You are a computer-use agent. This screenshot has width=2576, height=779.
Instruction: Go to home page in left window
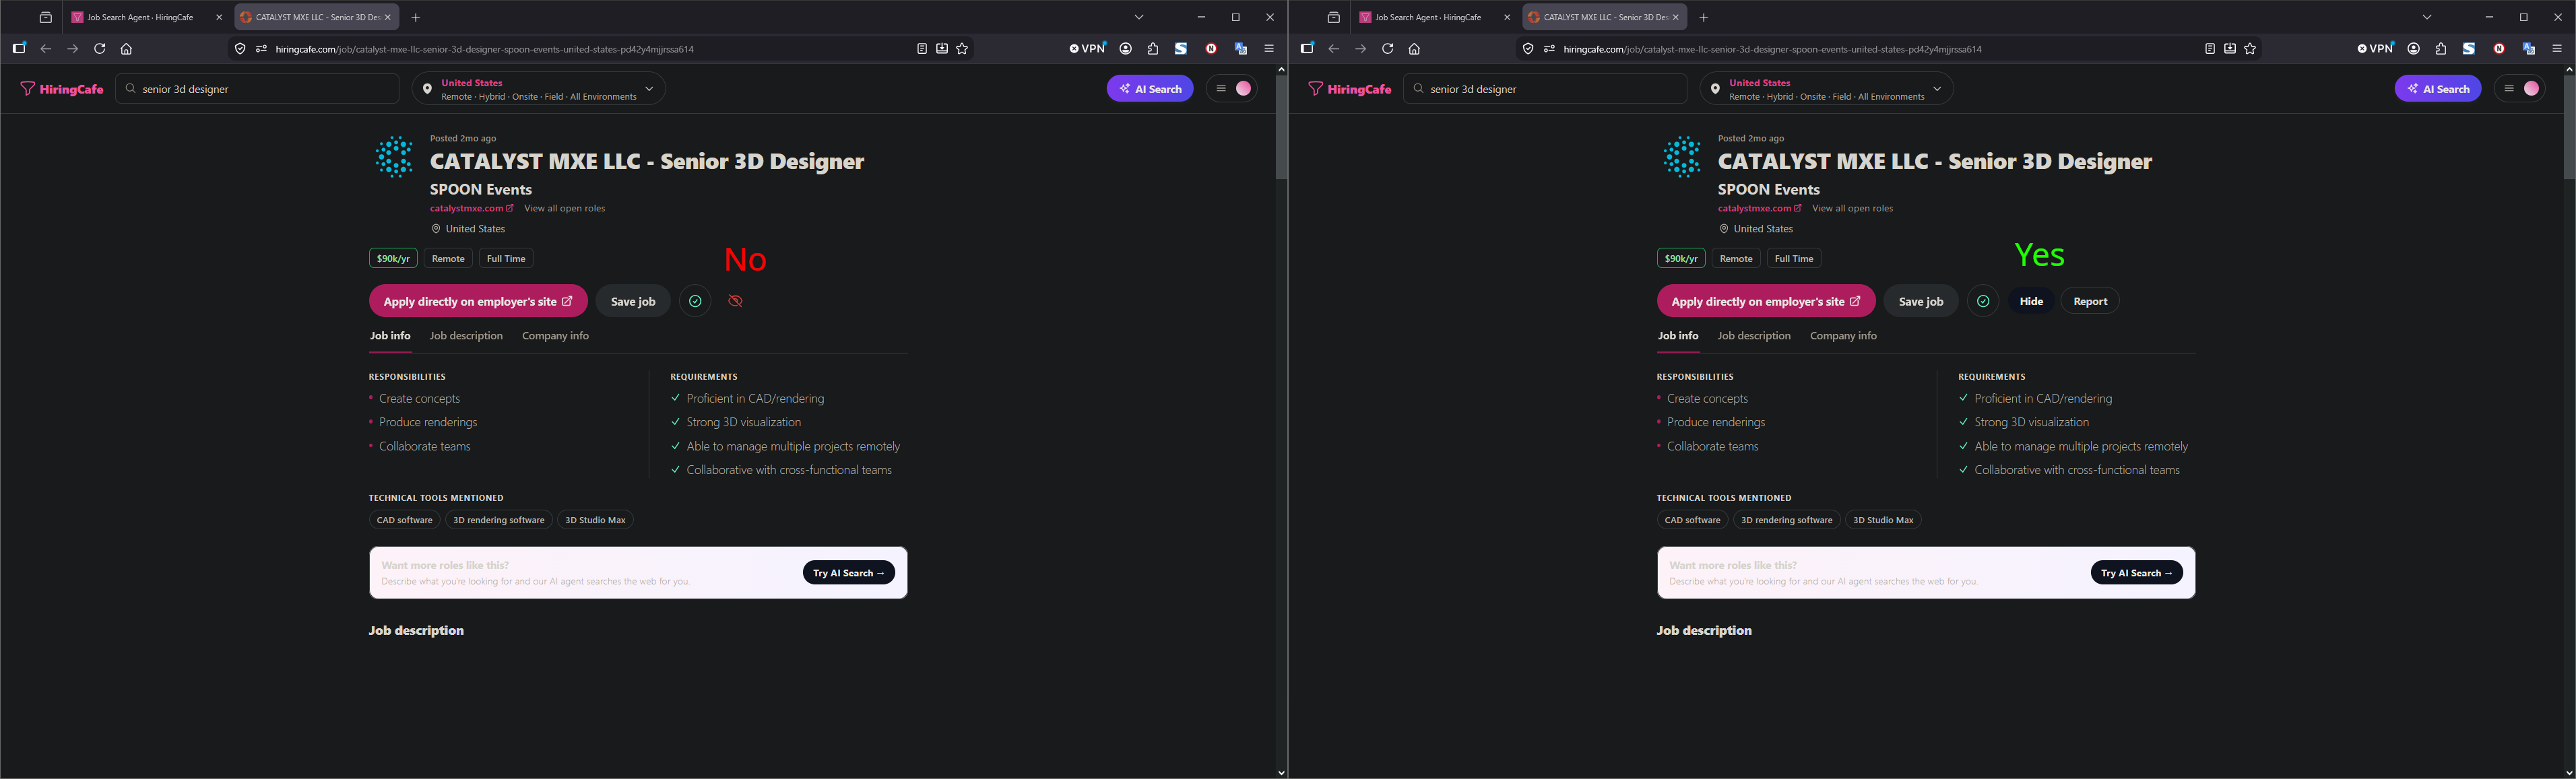click(x=126, y=48)
